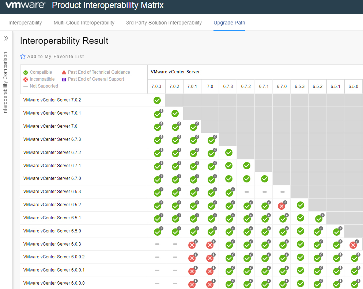Click the compatible icon for 6.0.0.2 to 6.5.0

(x=355, y=258)
